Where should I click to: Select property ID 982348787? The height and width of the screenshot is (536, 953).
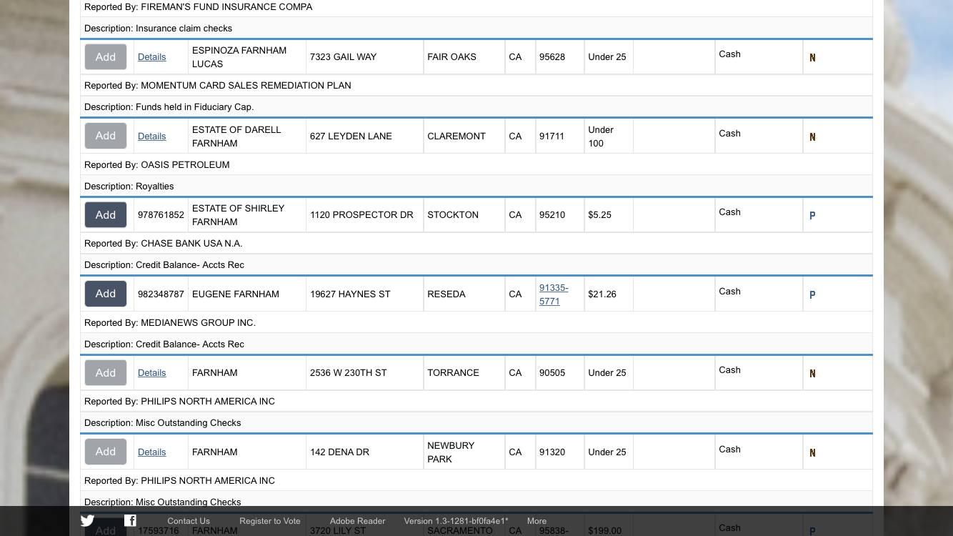pyautogui.click(x=161, y=294)
